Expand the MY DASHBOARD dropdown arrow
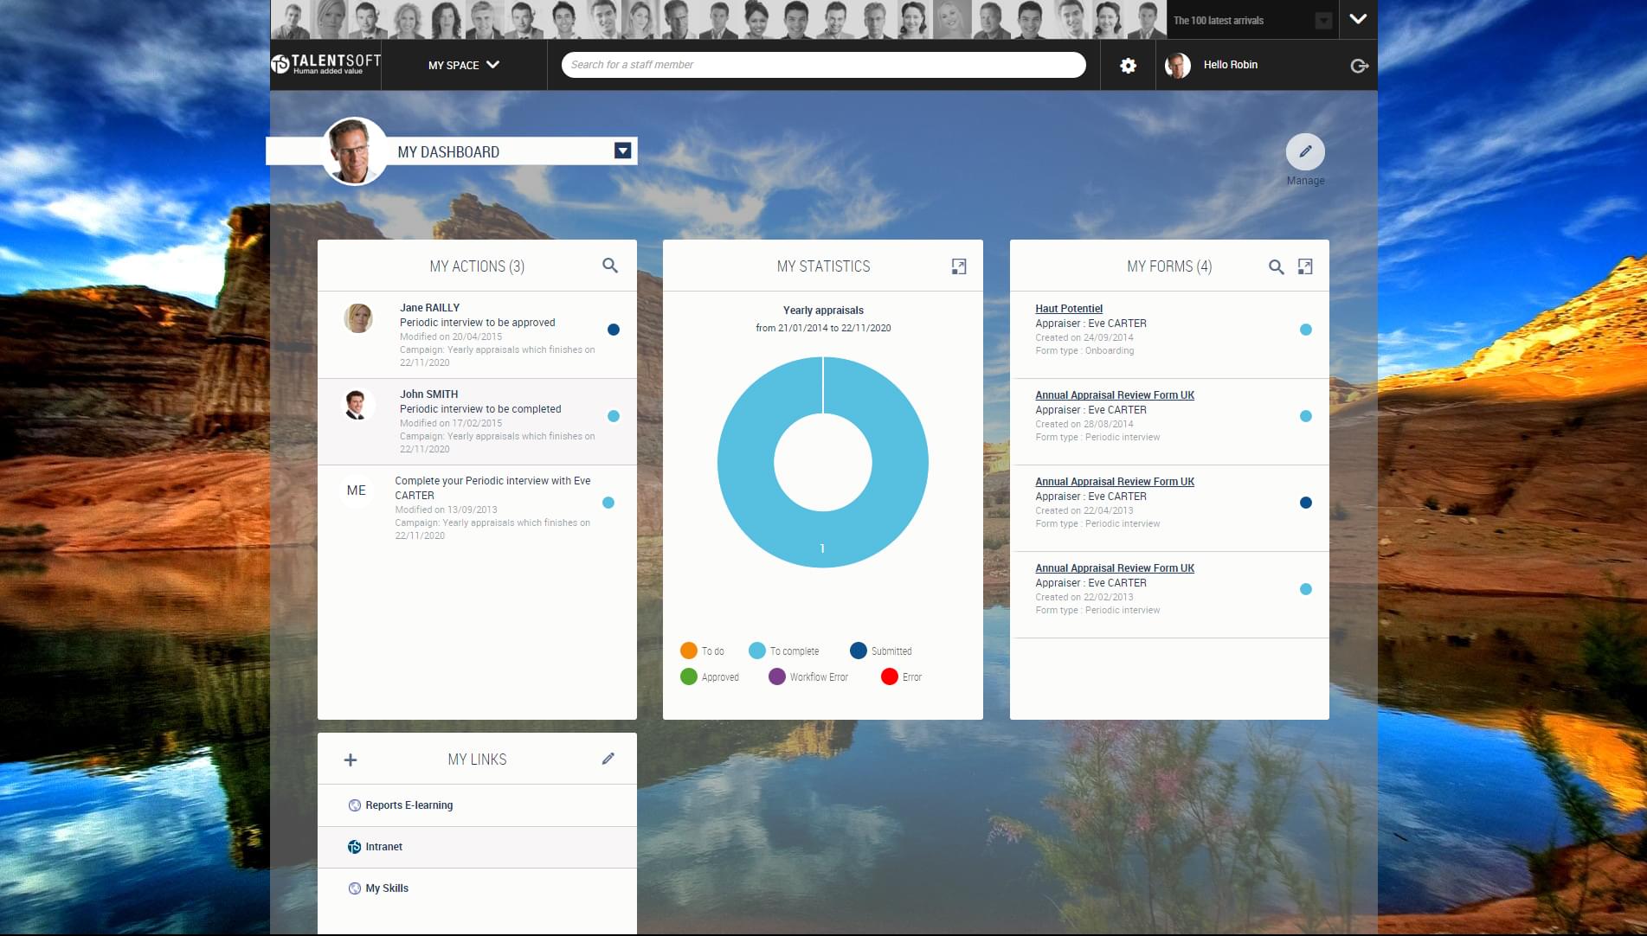1647x936 pixels. (x=623, y=151)
